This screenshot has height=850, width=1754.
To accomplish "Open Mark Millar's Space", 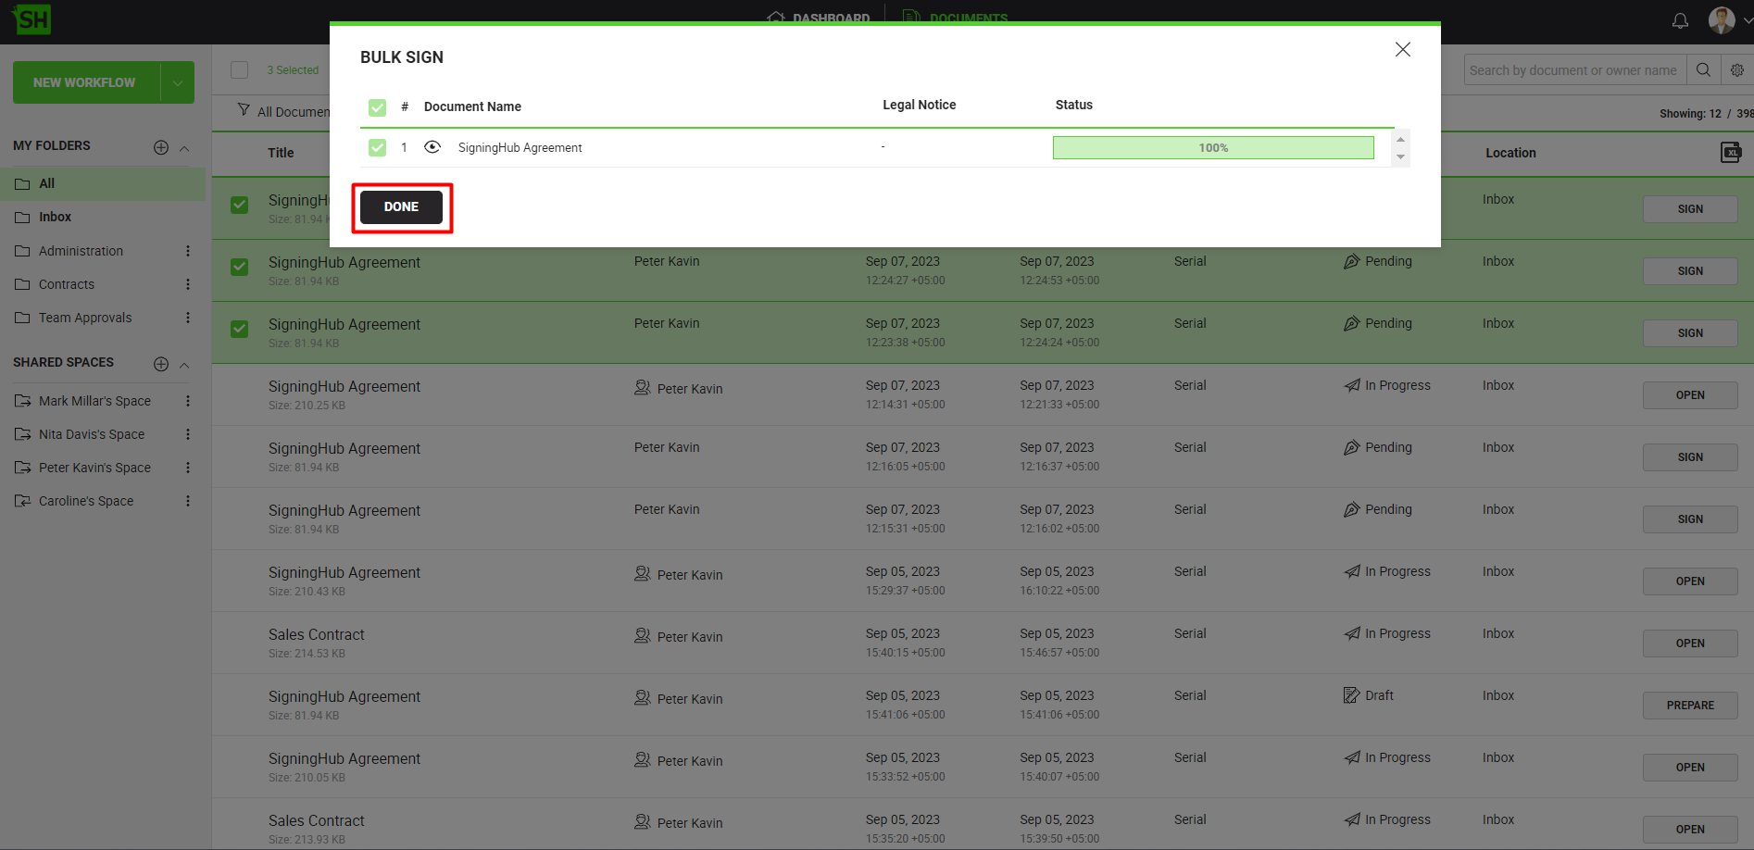I will [94, 401].
